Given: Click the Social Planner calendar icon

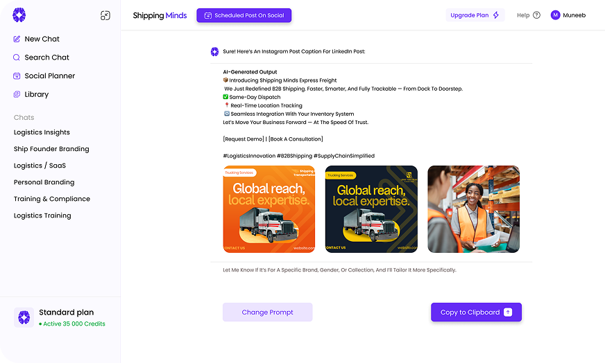Looking at the screenshot, I should (x=17, y=76).
